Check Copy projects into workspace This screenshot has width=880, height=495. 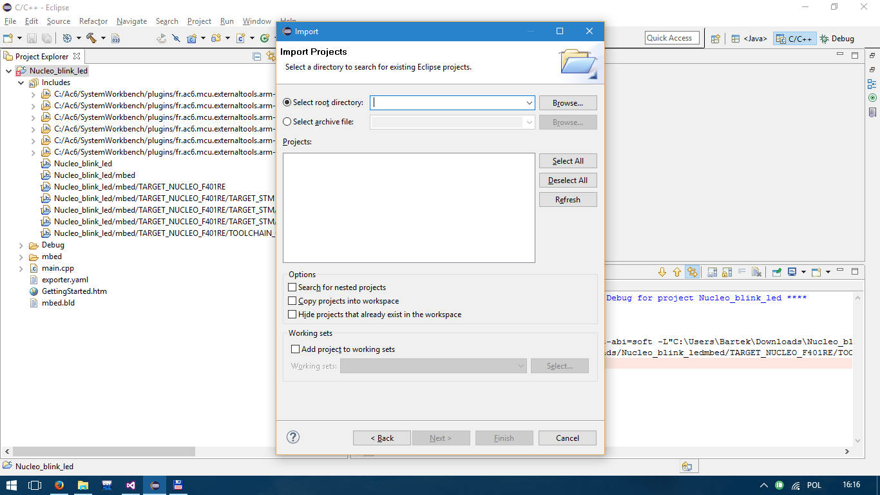292,301
